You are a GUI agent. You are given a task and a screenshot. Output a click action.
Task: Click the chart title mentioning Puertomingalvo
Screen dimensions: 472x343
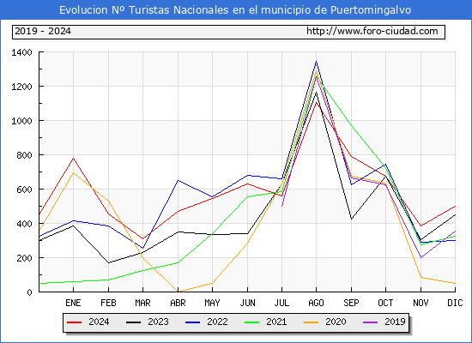(x=235, y=10)
